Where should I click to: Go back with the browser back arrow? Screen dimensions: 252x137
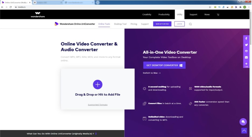(2, 7)
